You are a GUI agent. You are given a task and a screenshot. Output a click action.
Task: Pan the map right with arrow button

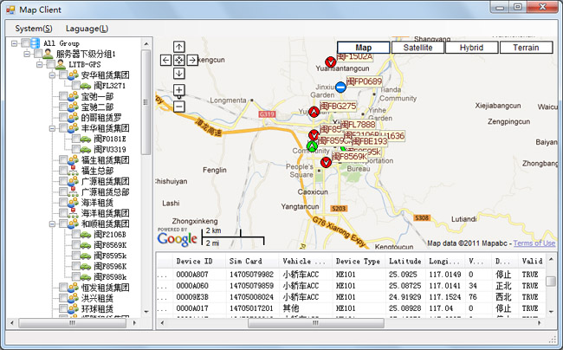192,60
